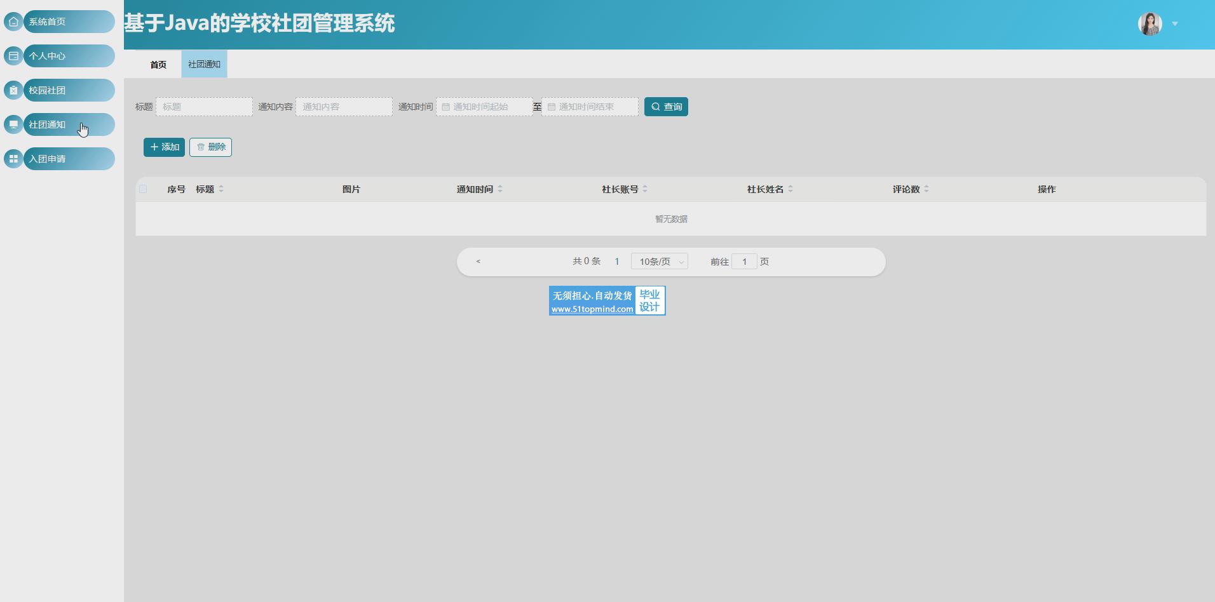Image resolution: width=1215 pixels, height=602 pixels.
Task: Click the user avatar in the header
Action: (1150, 24)
